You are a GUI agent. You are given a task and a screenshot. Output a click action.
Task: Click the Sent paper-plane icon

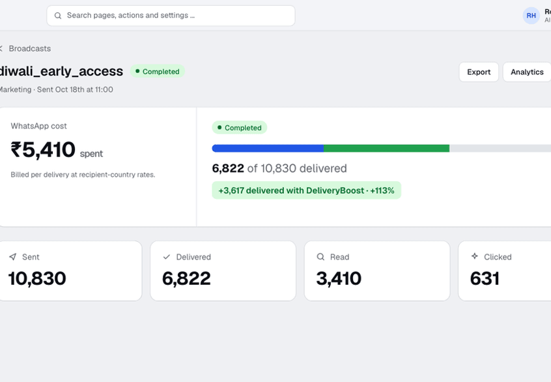[12, 257]
